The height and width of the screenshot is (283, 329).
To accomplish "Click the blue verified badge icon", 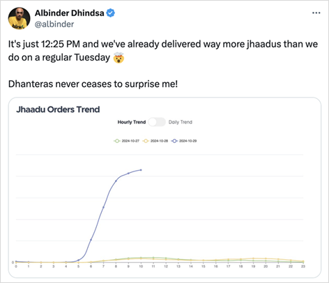I will click(111, 13).
